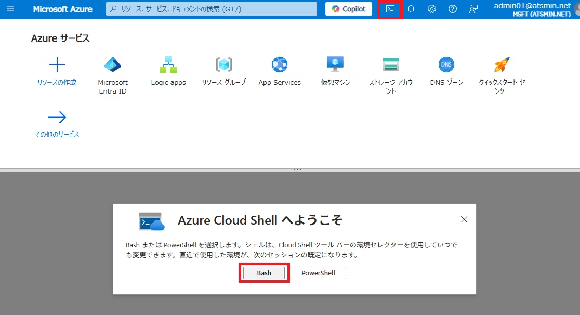Open the Logic apps service icon
Screen dimensions: 580x315
[168, 64]
